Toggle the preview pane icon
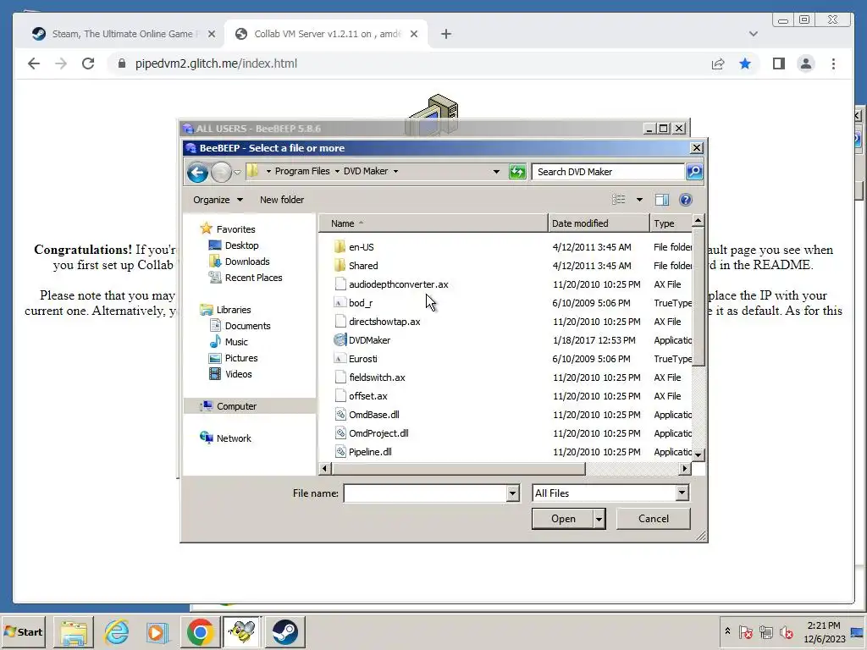The width and height of the screenshot is (867, 650). tap(662, 200)
